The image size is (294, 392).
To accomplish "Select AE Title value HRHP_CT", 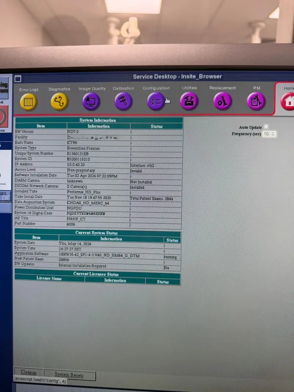I will pyautogui.click(x=76, y=219).
